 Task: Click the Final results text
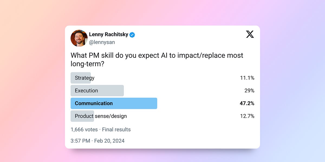tap(116, 130)
